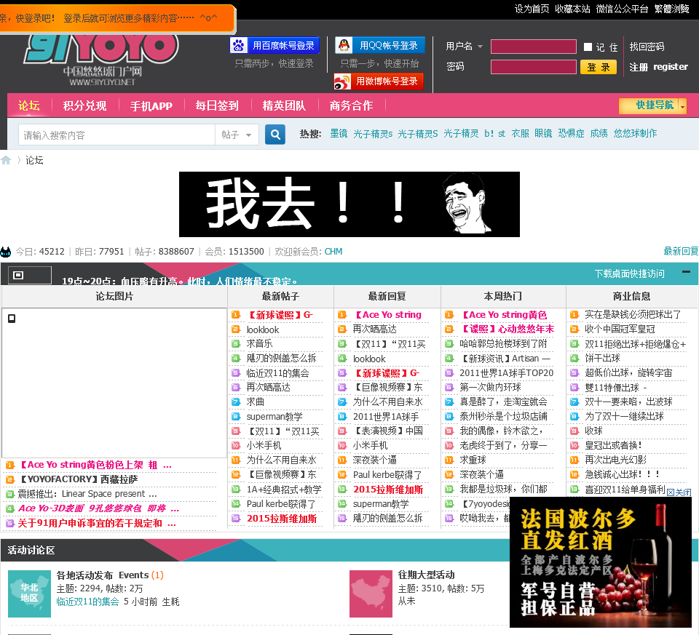Click the QQ penguin login icon

[x=344, y=45]
